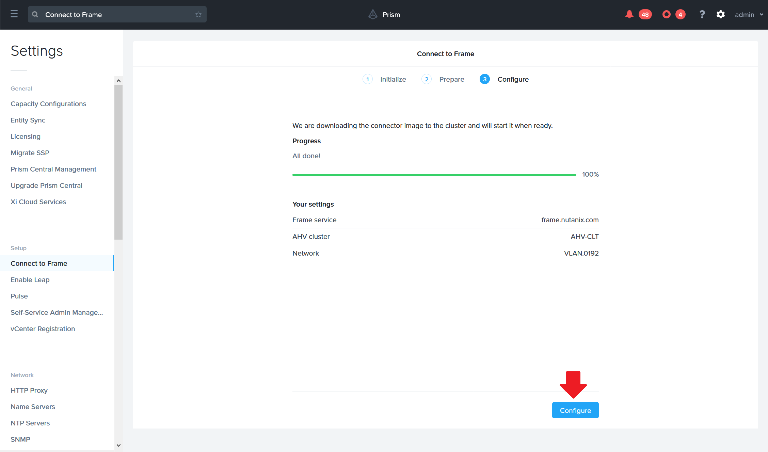Screen dimensions: 768x452
Task: Open Enable Leap settings
Action: pyautogui.click(x=30, y=280)
